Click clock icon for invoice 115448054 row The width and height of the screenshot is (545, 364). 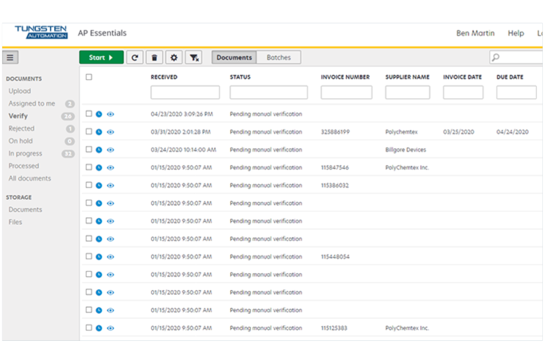coord(99,257)
